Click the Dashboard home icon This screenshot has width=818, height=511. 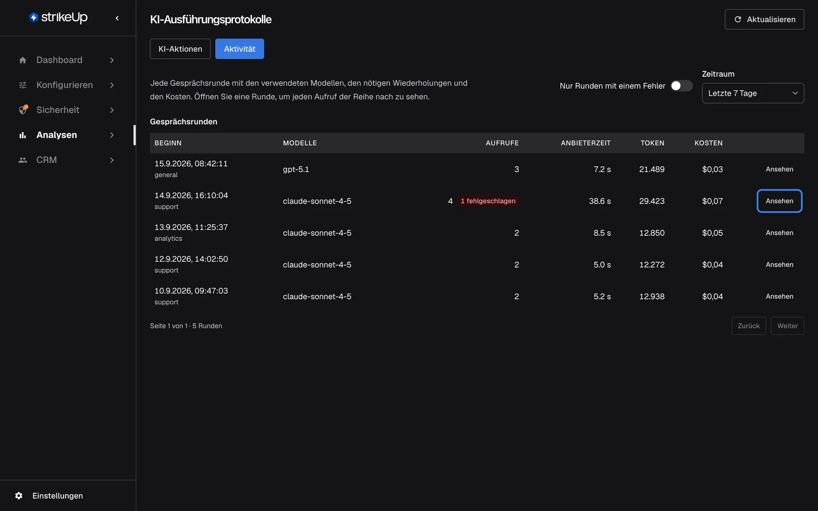tap(23, 60)
